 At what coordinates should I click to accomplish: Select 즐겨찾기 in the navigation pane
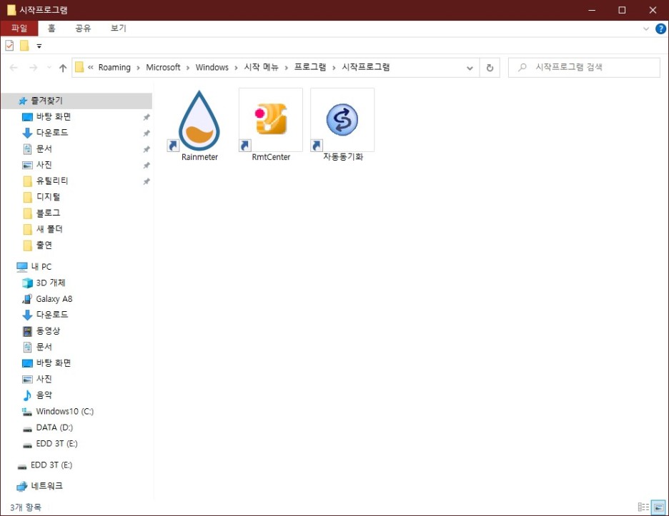[x=76, y=101]
